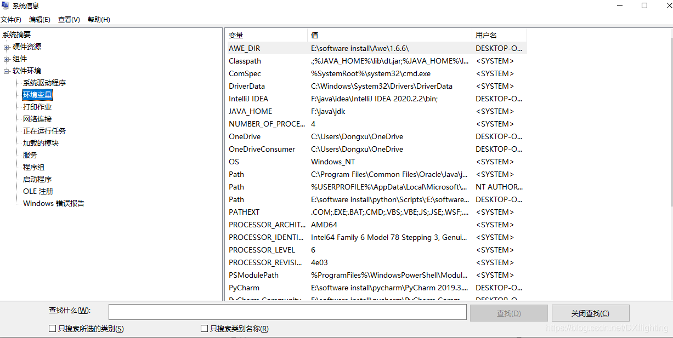Sort by the 用户名 column header
Viewport: 673px width, 338px height.
(x=499, y=35)
